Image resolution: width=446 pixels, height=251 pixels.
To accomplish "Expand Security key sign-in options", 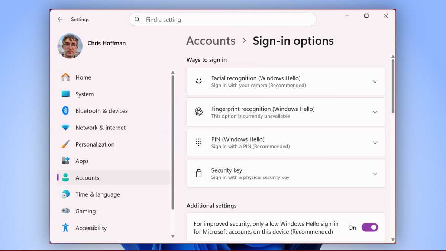I will (x=375, y=173).
